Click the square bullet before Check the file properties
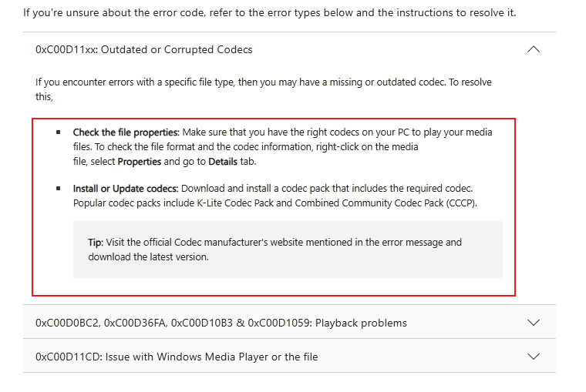Image resolution: width=586 pixels, height=392 pixels. pyautogui.click(x=59, y=132)
